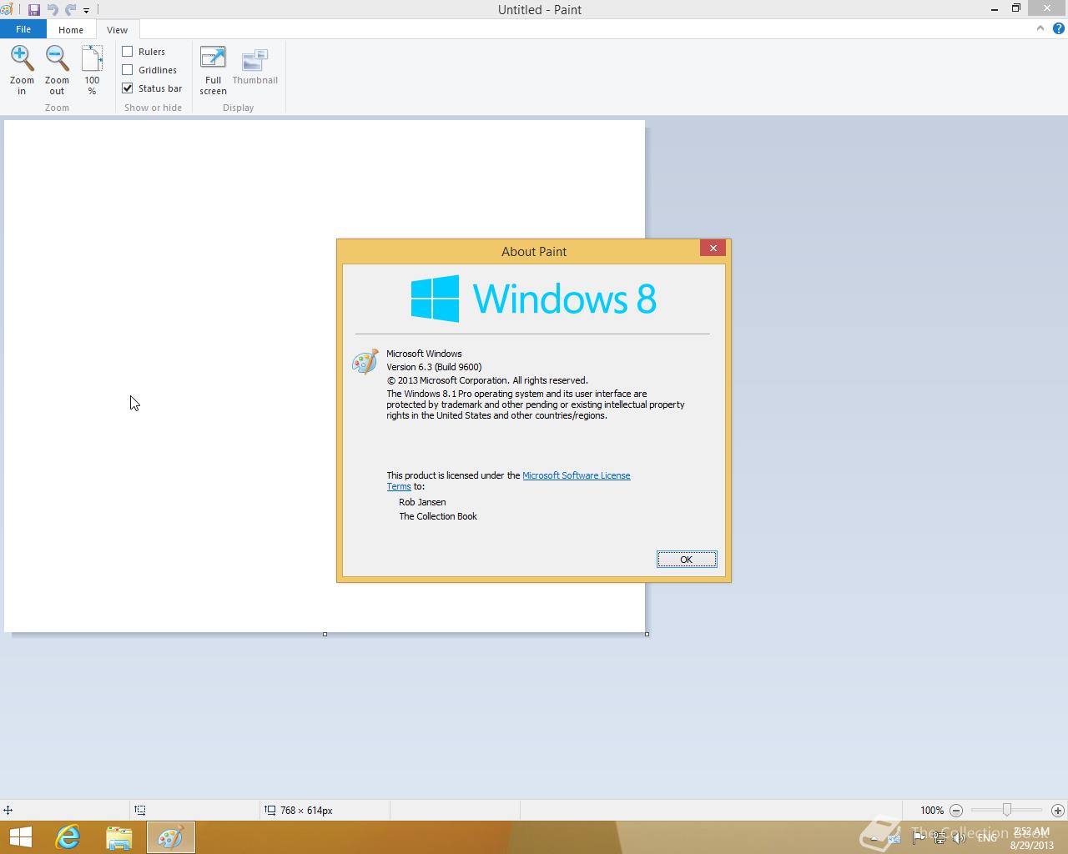Click the Windows Start button

pos(20,837)
